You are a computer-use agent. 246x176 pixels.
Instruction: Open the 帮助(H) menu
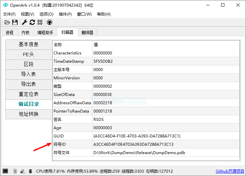pyautogui.click(x=104, y=14)
